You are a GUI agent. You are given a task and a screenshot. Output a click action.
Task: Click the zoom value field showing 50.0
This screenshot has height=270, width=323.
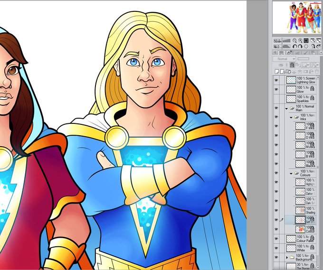[x=277, y=41]
